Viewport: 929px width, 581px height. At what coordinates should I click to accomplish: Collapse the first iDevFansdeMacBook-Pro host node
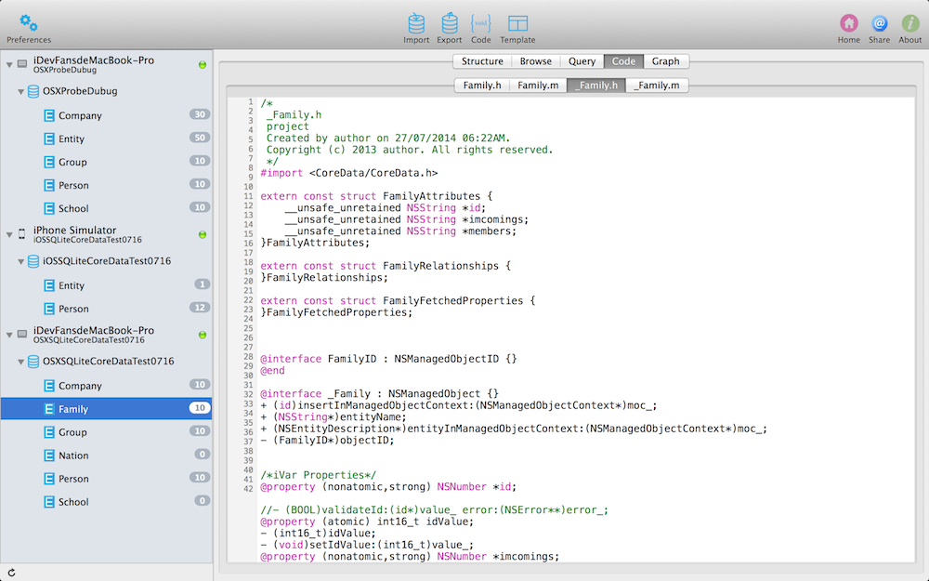9,65
